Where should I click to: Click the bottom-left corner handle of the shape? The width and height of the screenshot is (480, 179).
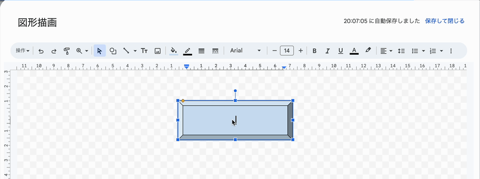pos(178,140)
